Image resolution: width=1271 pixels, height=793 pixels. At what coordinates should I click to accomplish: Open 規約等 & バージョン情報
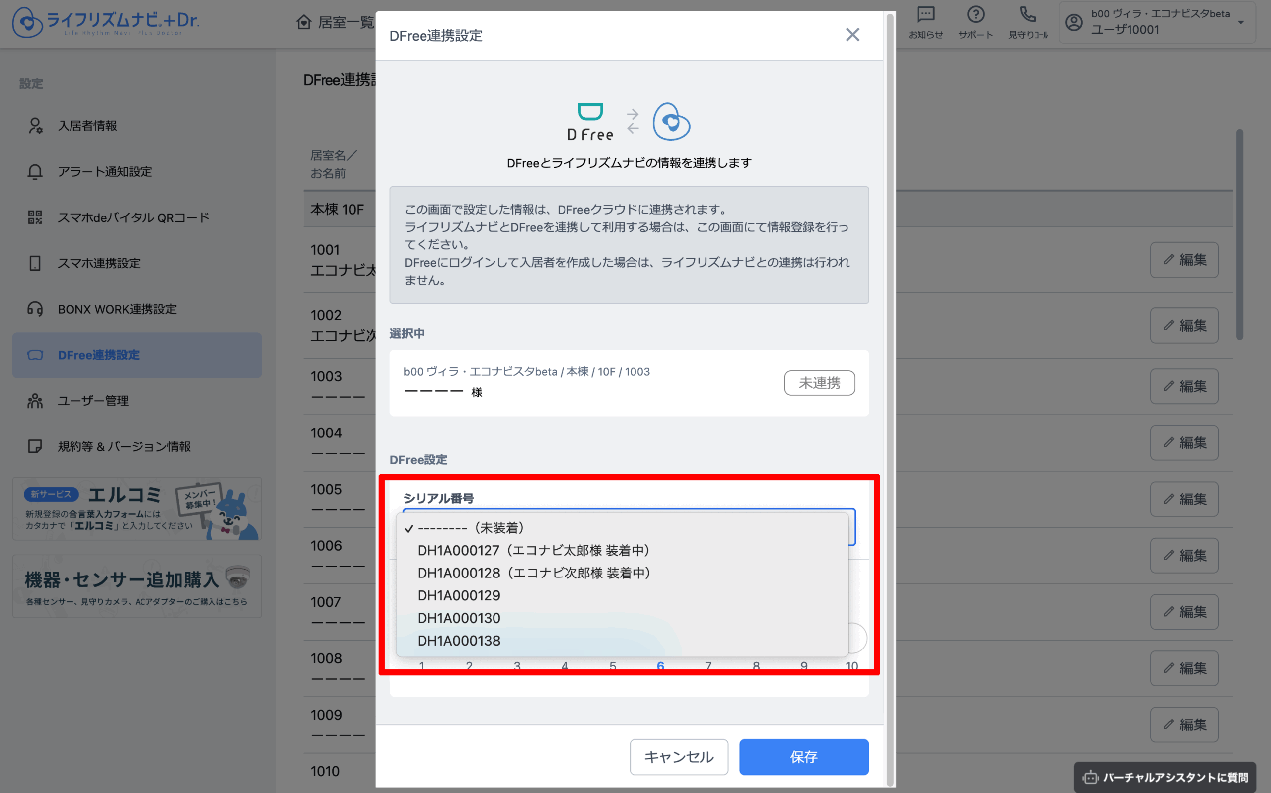(137, 446)
